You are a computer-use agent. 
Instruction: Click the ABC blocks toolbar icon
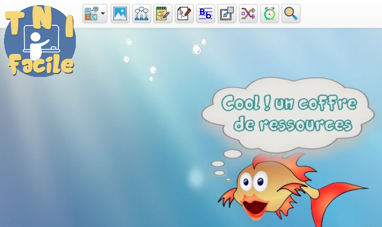tap(91, 14)
